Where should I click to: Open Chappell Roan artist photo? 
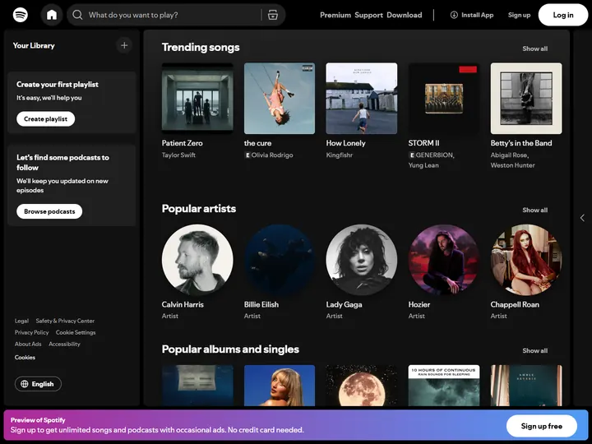pyautogui.click(x=526, y=260)
